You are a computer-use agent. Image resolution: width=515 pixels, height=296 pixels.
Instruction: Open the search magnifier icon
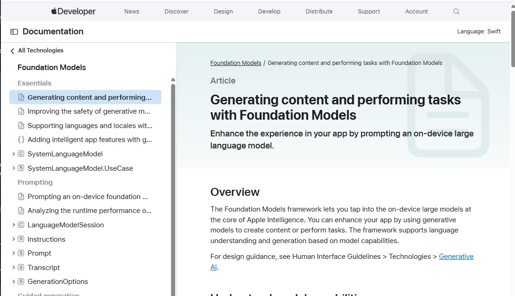pos(456,11)
